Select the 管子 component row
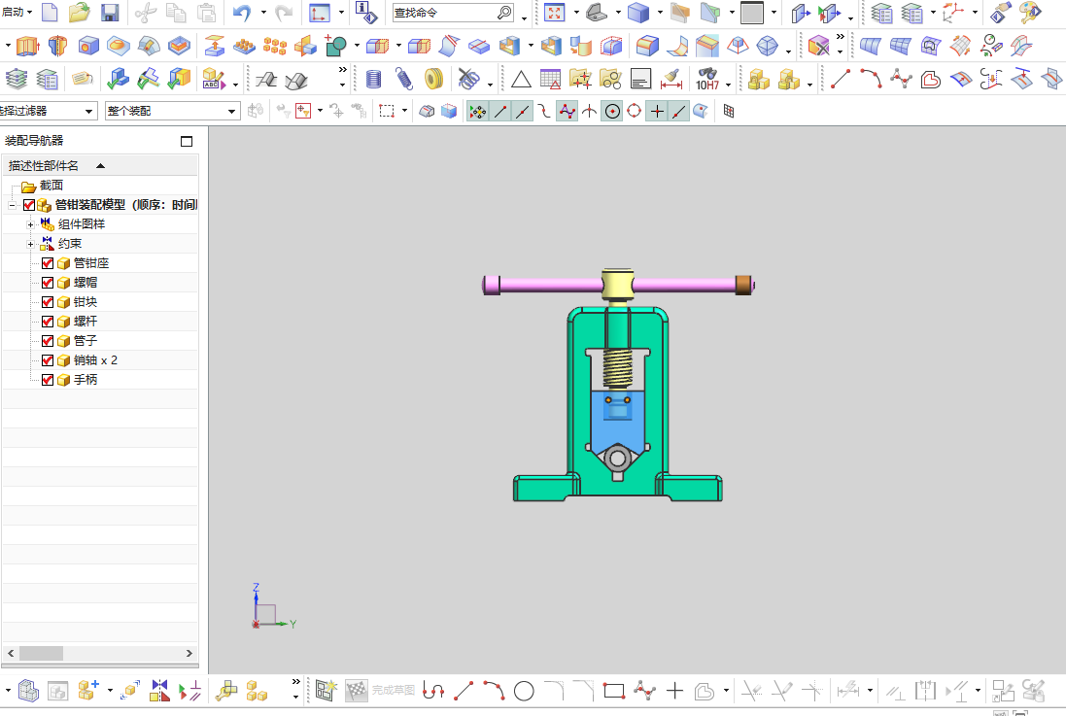Screen dimensions: 1066x716 click(101, 341)
